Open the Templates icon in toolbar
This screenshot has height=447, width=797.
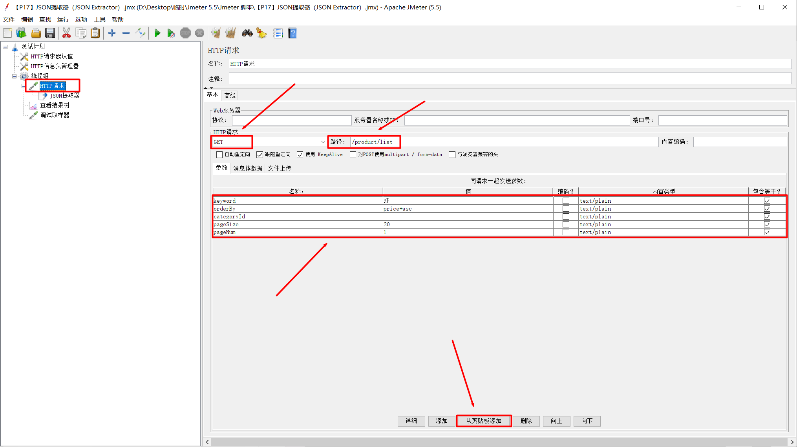tap(21, 33)
